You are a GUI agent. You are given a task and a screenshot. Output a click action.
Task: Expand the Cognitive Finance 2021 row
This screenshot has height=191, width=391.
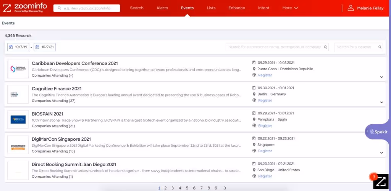click(381, 102)
